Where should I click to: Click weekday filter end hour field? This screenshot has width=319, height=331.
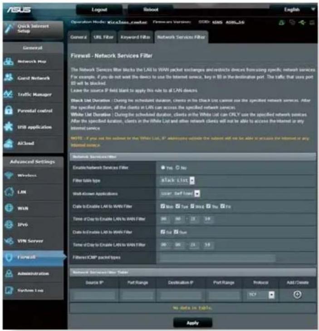193,219
